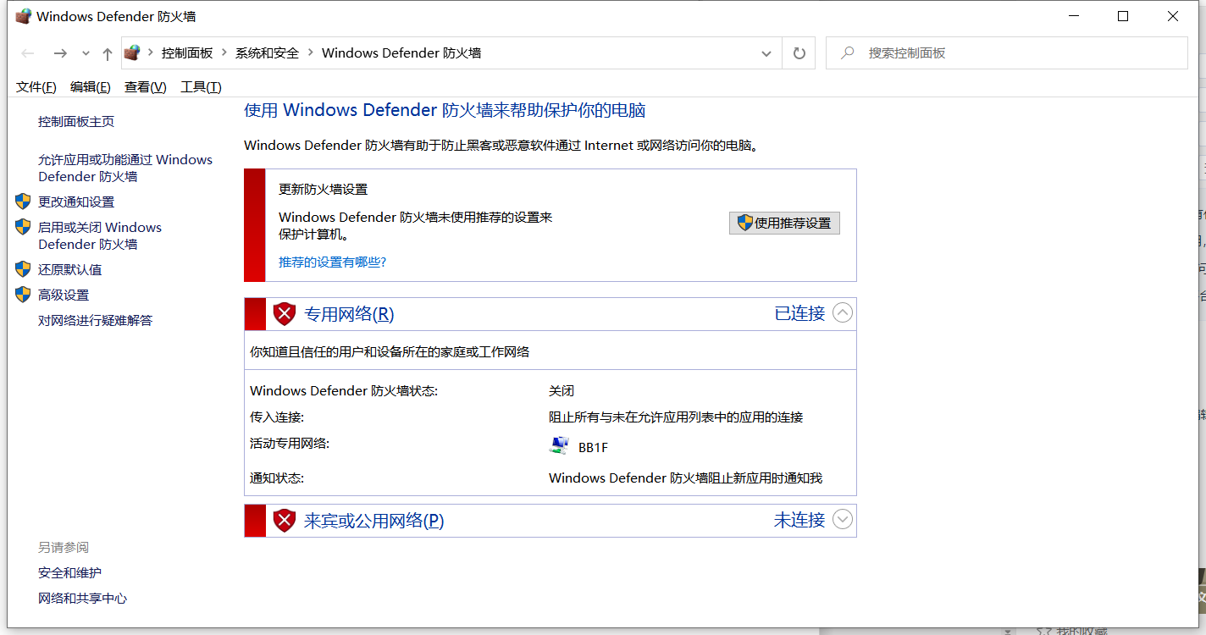Open the 查看(V) menu
1206x635 pixels.
click(x=145, y=87)
